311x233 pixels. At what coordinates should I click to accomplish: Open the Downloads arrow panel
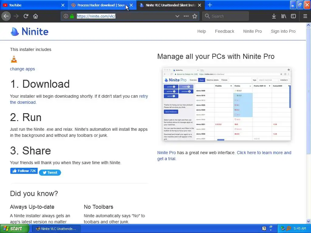coord(274,16)
